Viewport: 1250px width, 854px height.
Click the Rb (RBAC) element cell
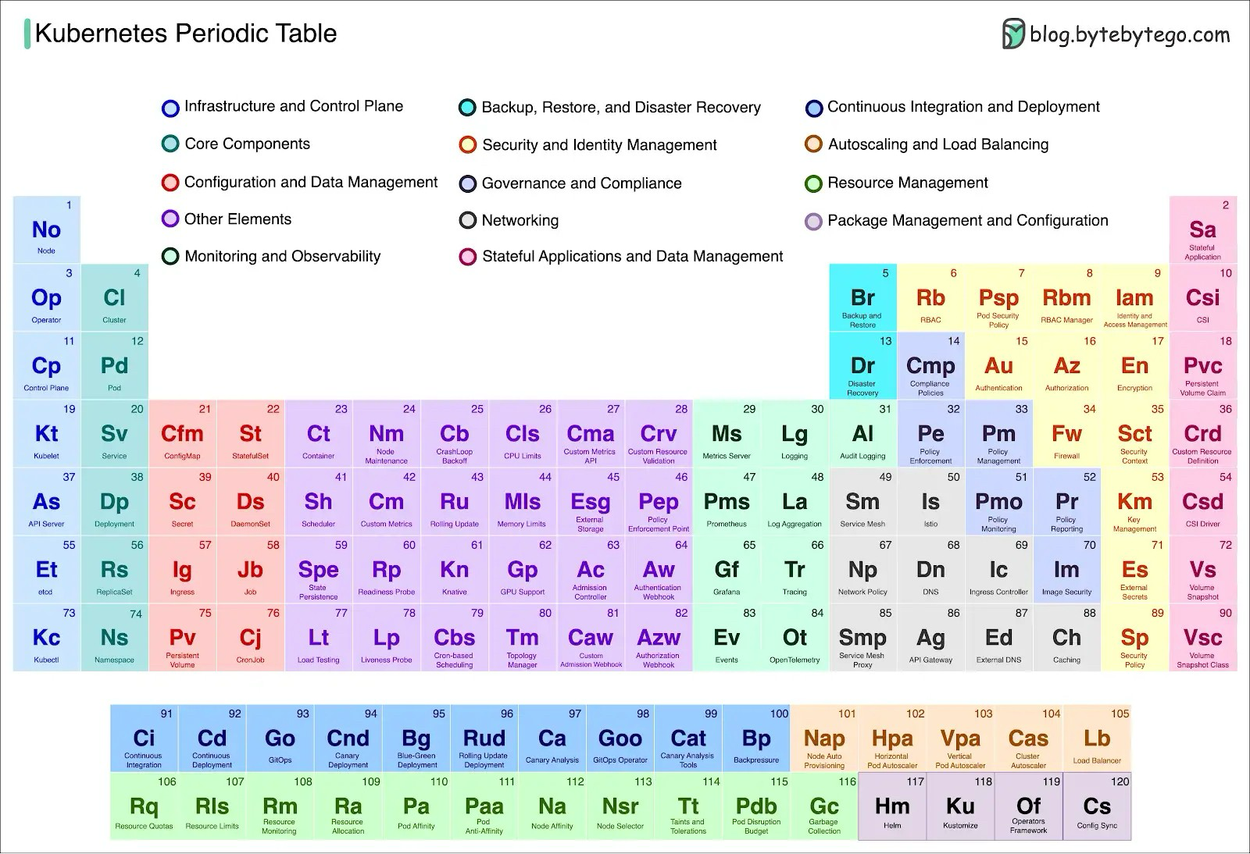coord(931,297)
